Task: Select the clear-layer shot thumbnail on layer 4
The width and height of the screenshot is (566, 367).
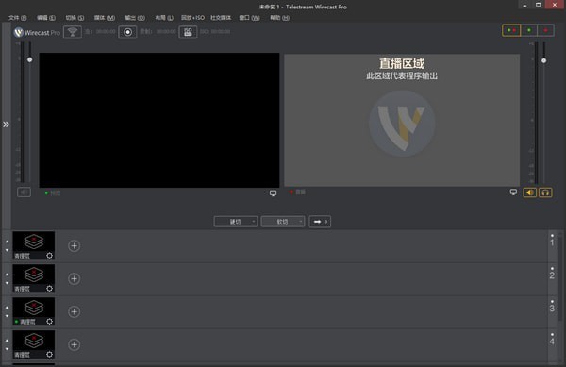Action: click(x=34, y=344)
